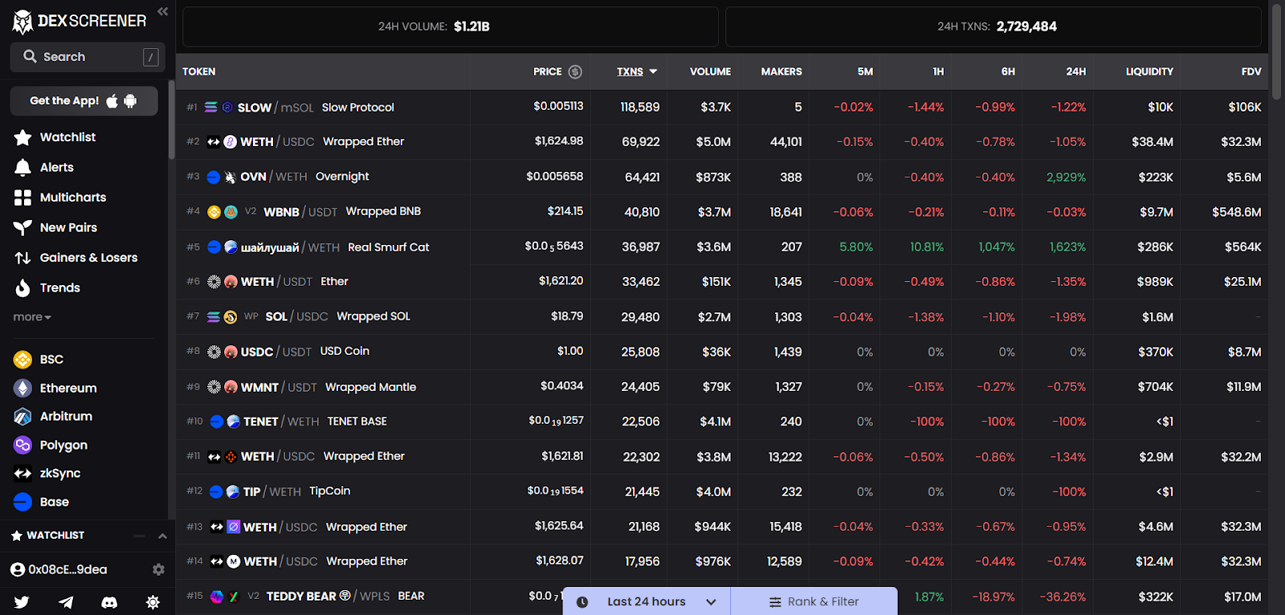Sort by the FDV column header
The image size is (1285, 615).
pyautogui.click(x=1251, y=72)
